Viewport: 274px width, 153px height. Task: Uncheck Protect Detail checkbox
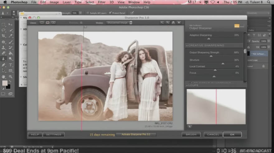point(110,13)
